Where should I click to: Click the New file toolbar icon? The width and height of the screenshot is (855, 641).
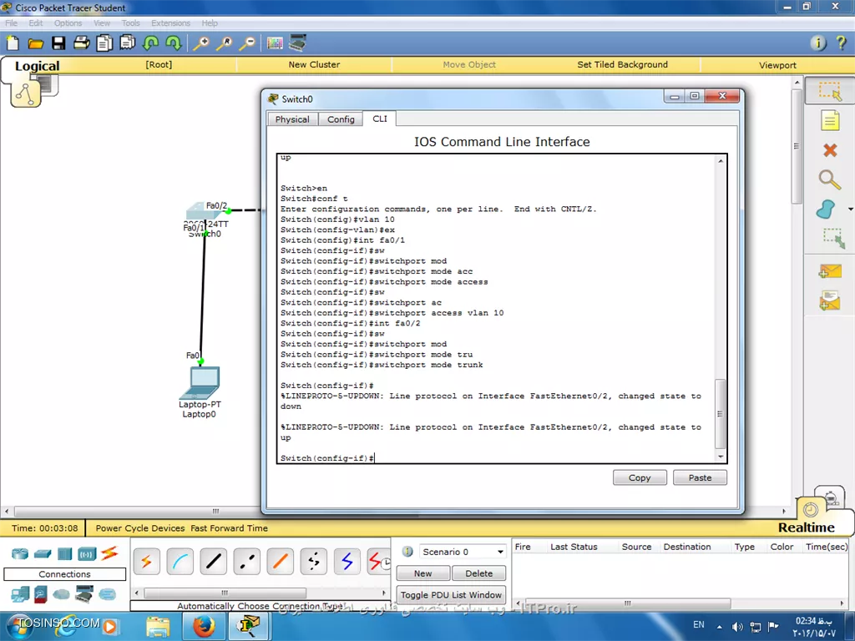pos(12,43)
